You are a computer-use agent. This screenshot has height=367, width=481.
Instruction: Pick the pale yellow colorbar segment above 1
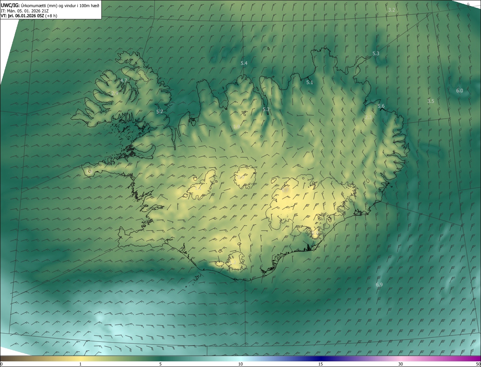(x=80, y=359)
